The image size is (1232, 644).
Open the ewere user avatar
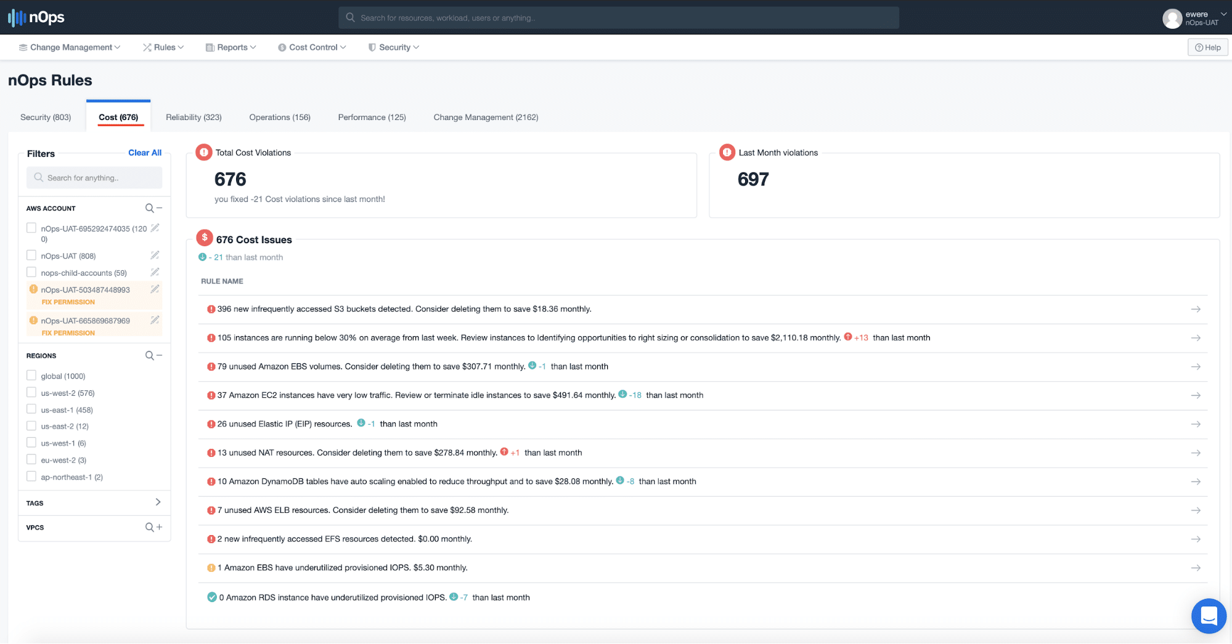[1172, 18]
